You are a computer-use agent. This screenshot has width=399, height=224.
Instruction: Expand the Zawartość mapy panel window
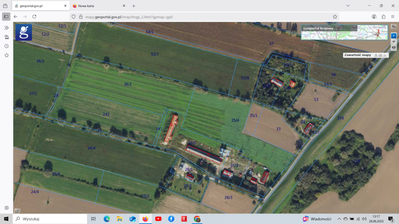380,55
